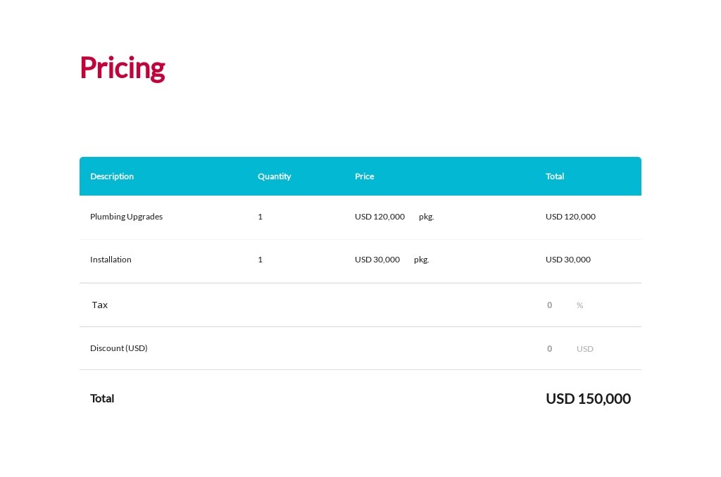Click the Installation quantity value
Image resolution: width=721 pixels, height=477 pixels.
click(260, 260)
